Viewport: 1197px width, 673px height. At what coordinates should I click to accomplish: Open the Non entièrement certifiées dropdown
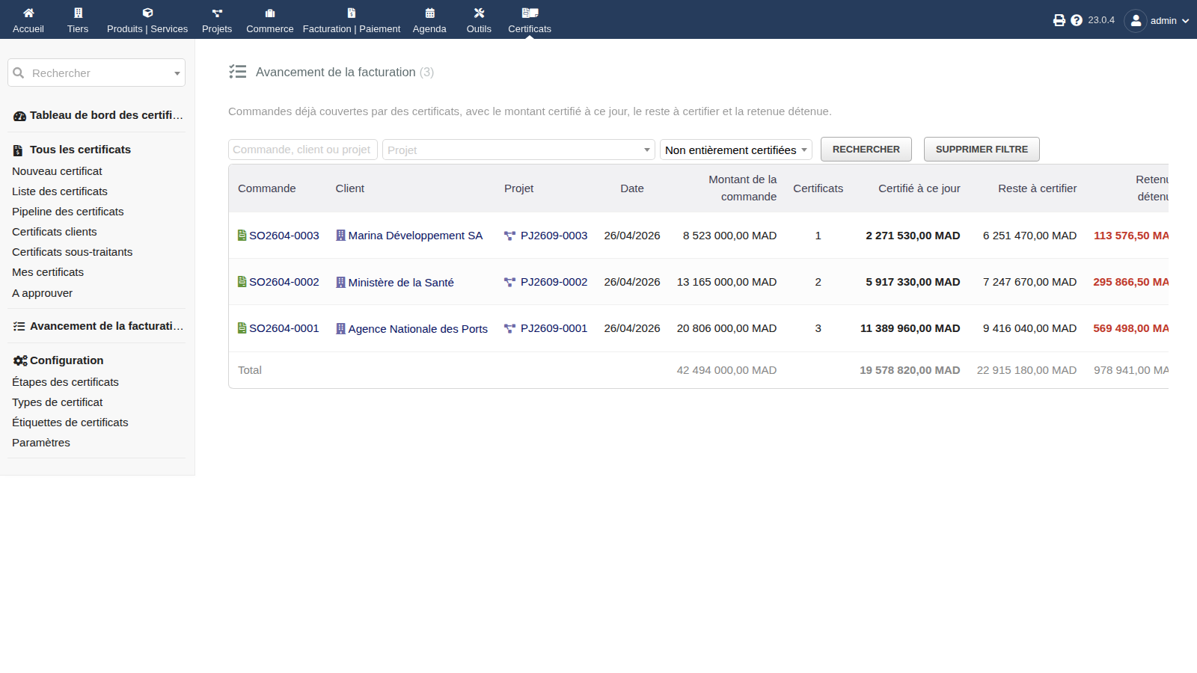pos(736,150)
